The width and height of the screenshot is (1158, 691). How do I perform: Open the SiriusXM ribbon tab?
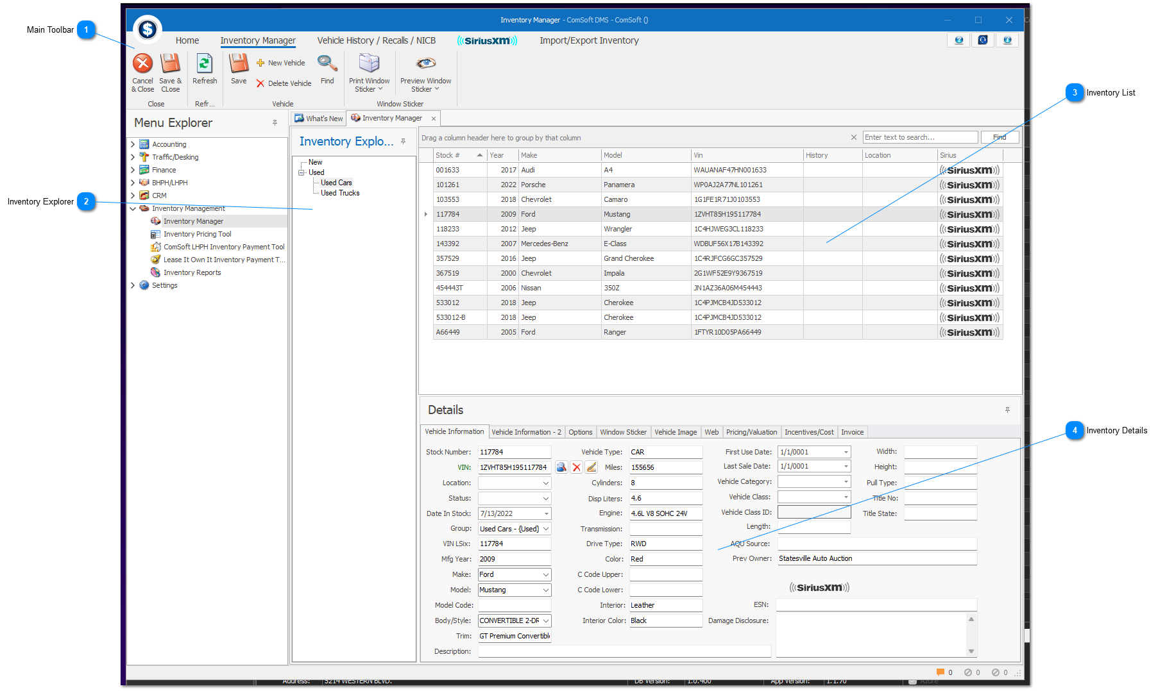487,40
